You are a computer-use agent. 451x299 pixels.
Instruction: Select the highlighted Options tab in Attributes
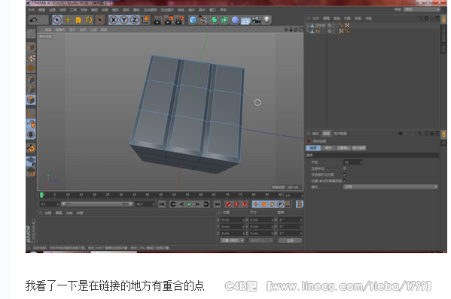pos(313,148)
